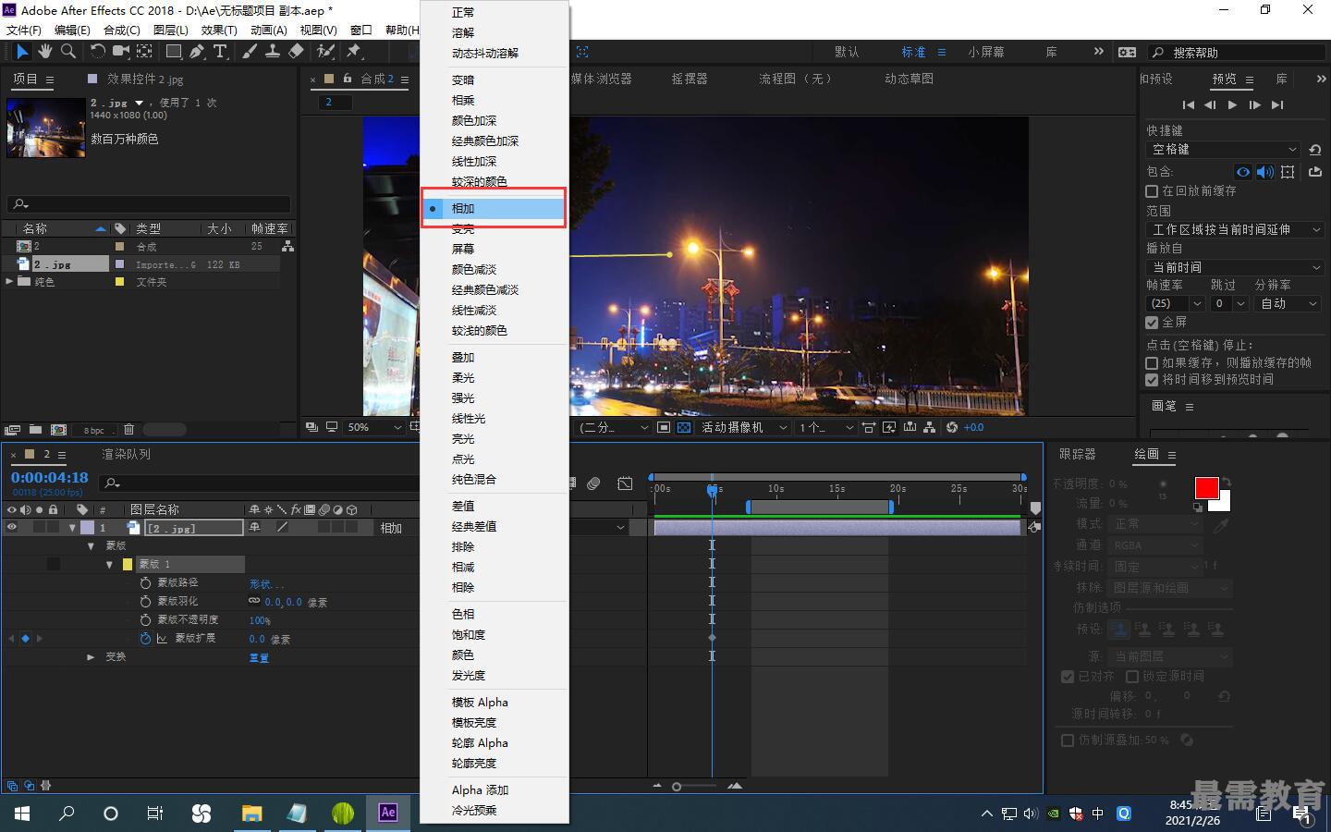The width and height of the screenshot is (1331, 832).
Task: Click the stopwatch for 蒙版路径
Action: pyautogui.click(x=145, y=583)
